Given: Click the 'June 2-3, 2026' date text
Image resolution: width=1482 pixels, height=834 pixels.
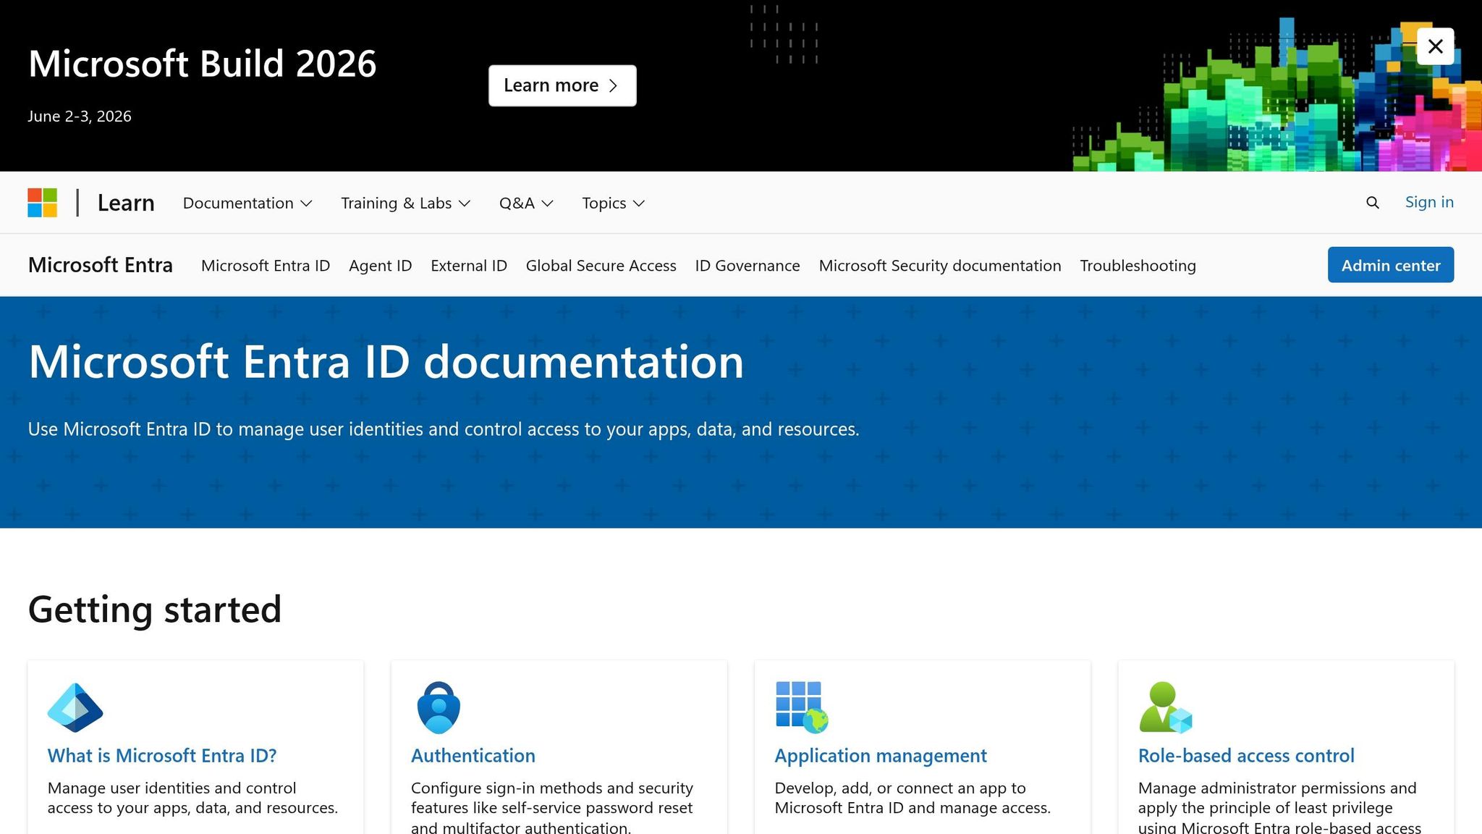Looking at the screenshot, I should 80,116.
